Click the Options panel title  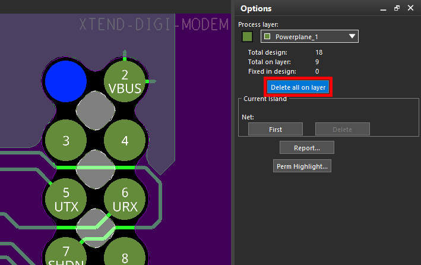(x=256, y=8)
